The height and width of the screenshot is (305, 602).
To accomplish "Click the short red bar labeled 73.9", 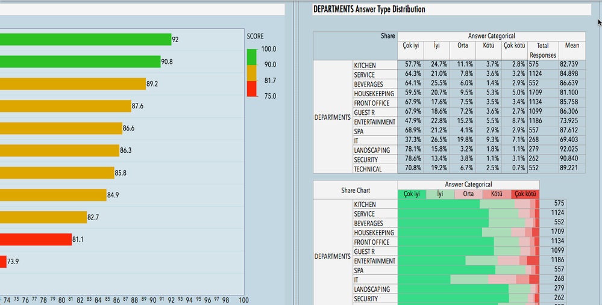I will 3,262.
